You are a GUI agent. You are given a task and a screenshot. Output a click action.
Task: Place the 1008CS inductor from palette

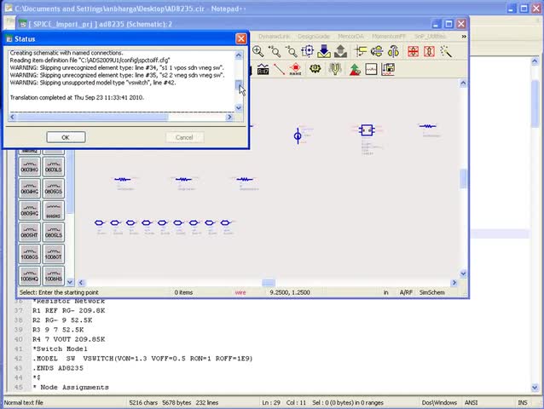[x=30, y=254]
